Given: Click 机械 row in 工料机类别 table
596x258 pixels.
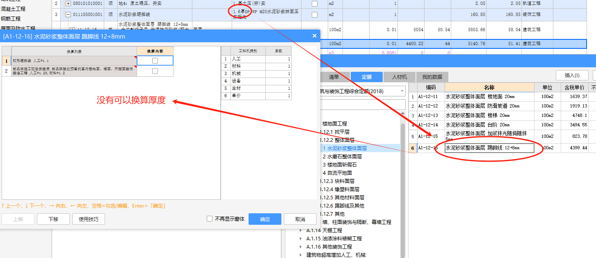Looking at the screenshot, I should pyautogui.click(x=257, y=73).
